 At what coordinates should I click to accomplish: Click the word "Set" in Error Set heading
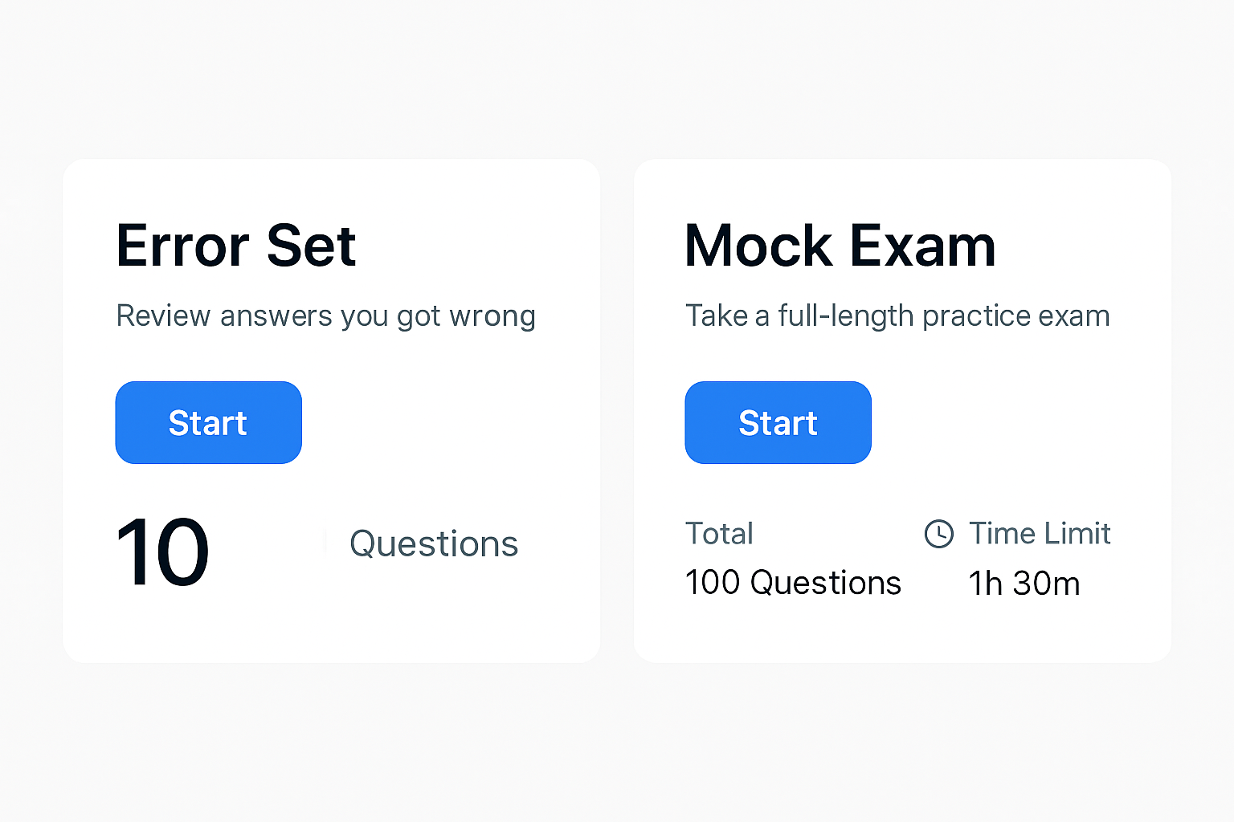coord(311,246)
